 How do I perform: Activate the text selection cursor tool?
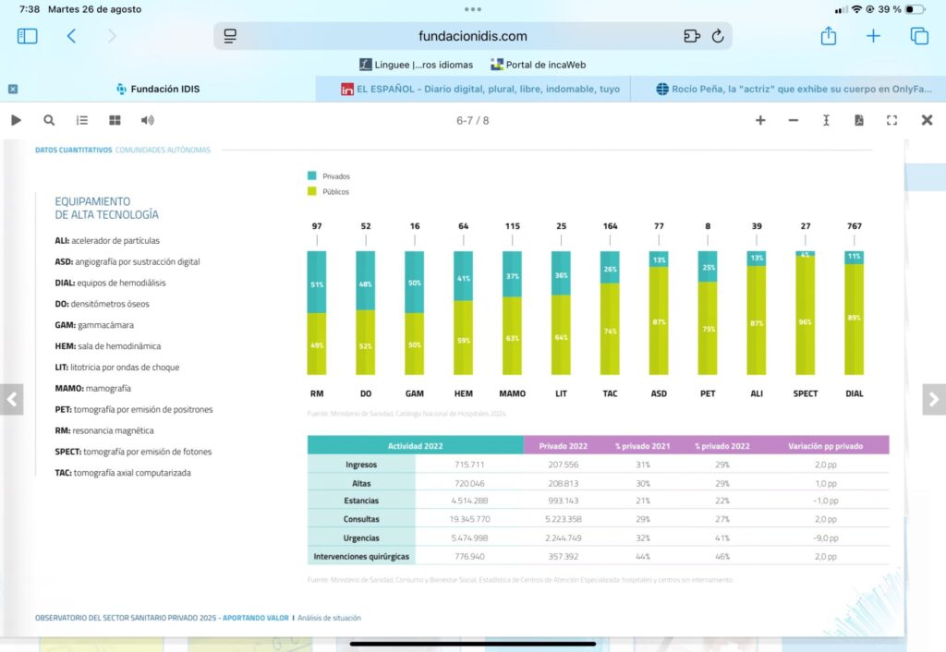(x=826, y=120)
